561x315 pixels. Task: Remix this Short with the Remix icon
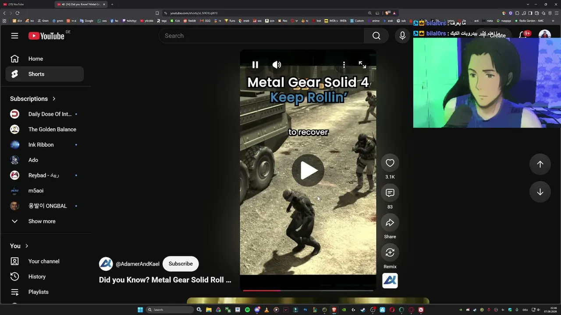(390, 252)
